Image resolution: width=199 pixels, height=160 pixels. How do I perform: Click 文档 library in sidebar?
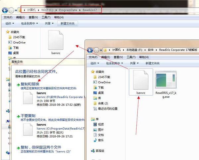pos(101,135)
